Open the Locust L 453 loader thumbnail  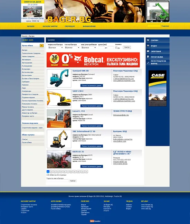point(59,119)
